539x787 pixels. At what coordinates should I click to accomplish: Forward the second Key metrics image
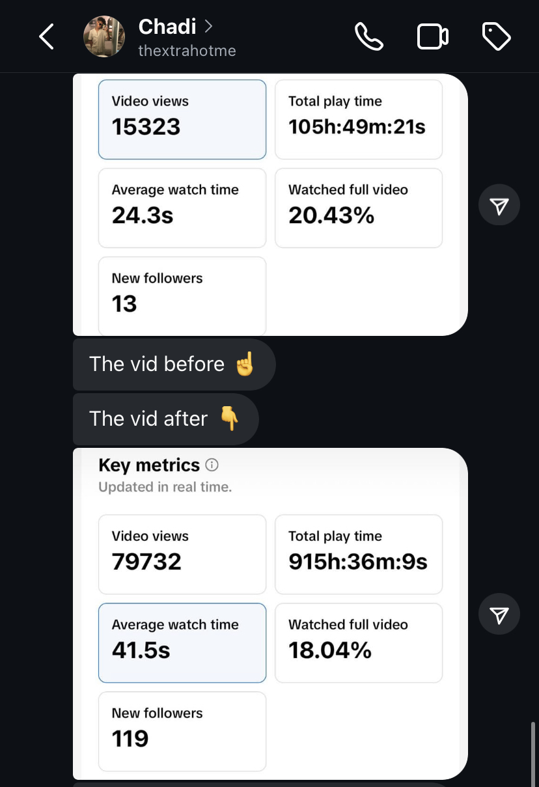point(499,614)
